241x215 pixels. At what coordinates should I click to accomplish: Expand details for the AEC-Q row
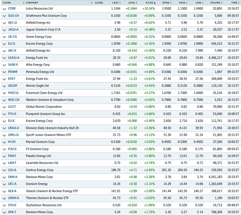(x=4, y=23)
